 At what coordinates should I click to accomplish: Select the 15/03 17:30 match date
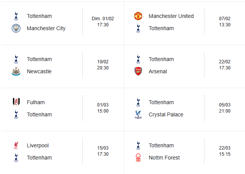pyautogui.click(x=103, y=151)
